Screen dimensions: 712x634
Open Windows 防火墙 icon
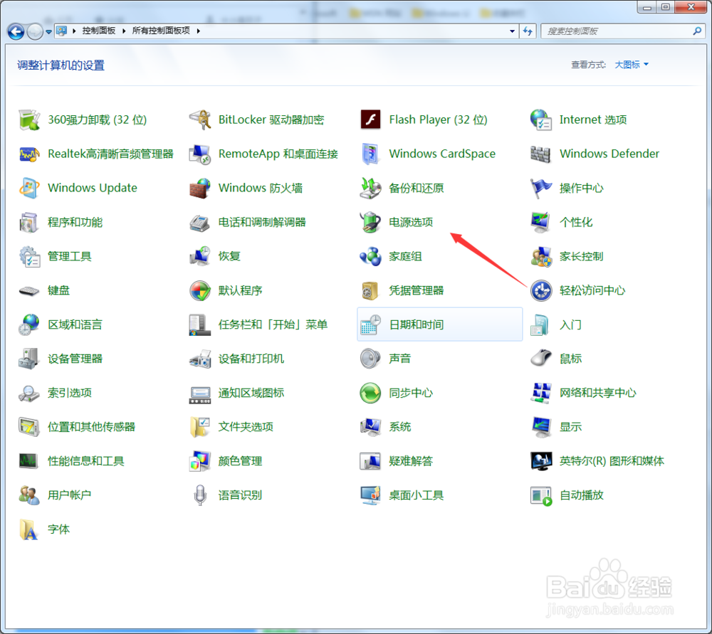[x=200, y=188]
